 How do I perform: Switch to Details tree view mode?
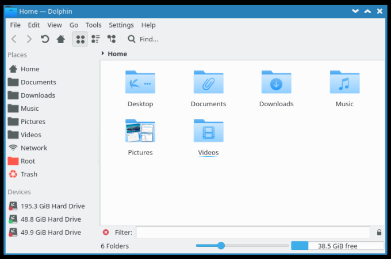click(x=111, y=39)
